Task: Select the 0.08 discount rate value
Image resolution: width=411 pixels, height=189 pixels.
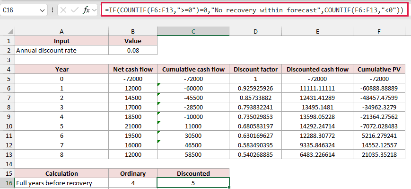Action: tap(133, 50)
